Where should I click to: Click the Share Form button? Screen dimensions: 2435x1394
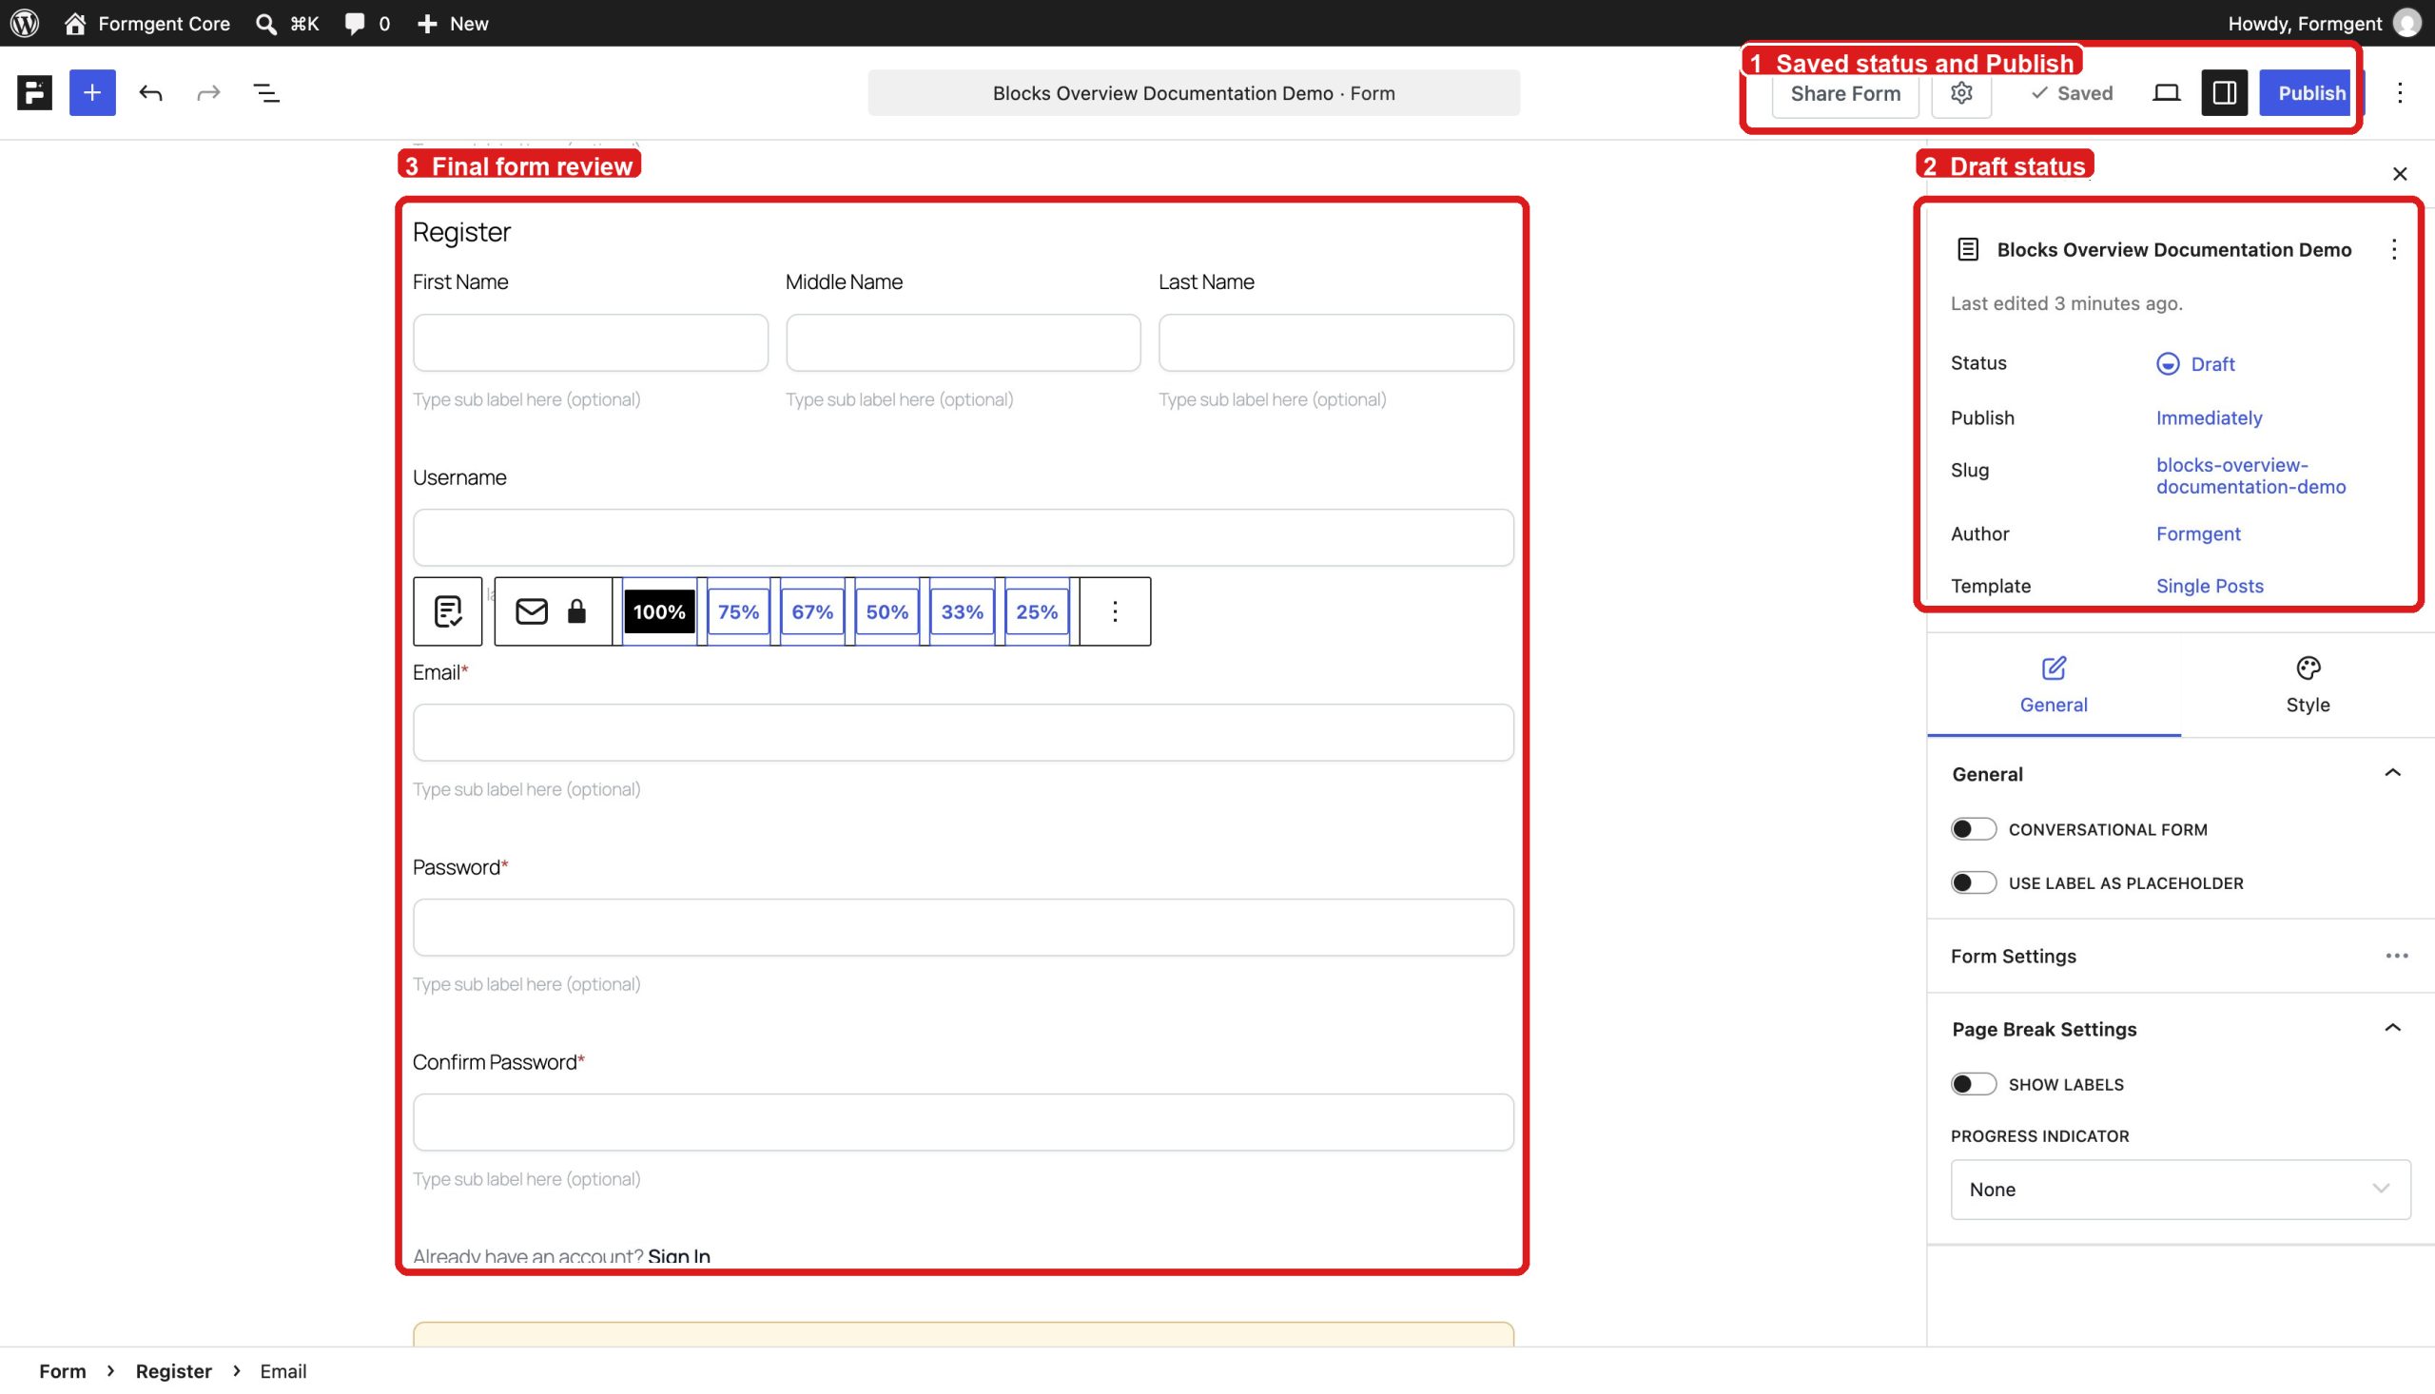pos(1845,93)
